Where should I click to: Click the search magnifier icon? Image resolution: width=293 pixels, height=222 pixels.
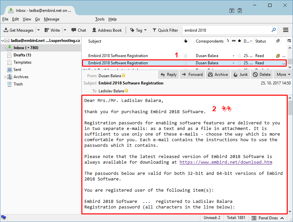pyautogui.click(x=273, y=30)
